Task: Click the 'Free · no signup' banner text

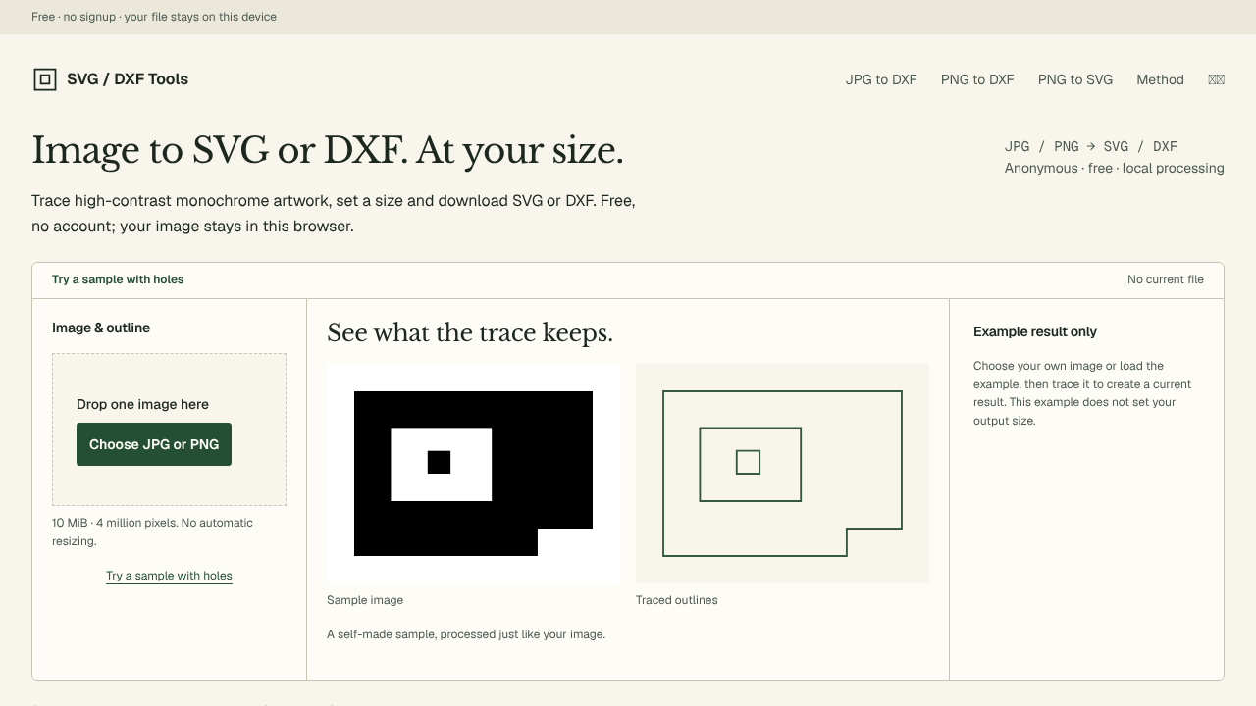Action: [x=154, y=17]
